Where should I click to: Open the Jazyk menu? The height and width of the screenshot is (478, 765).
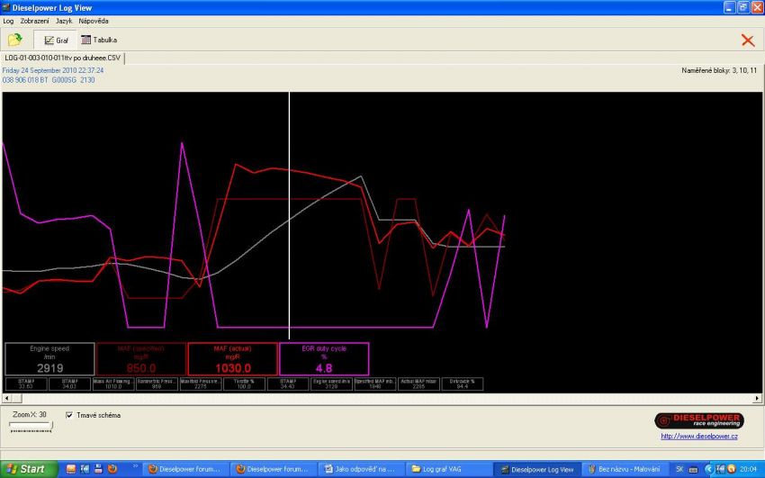[x=64, y=20]
